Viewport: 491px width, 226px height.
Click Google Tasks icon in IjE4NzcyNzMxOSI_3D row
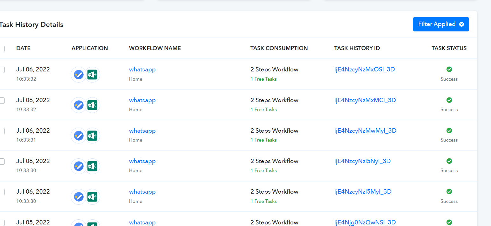click(x=78, y=75)
